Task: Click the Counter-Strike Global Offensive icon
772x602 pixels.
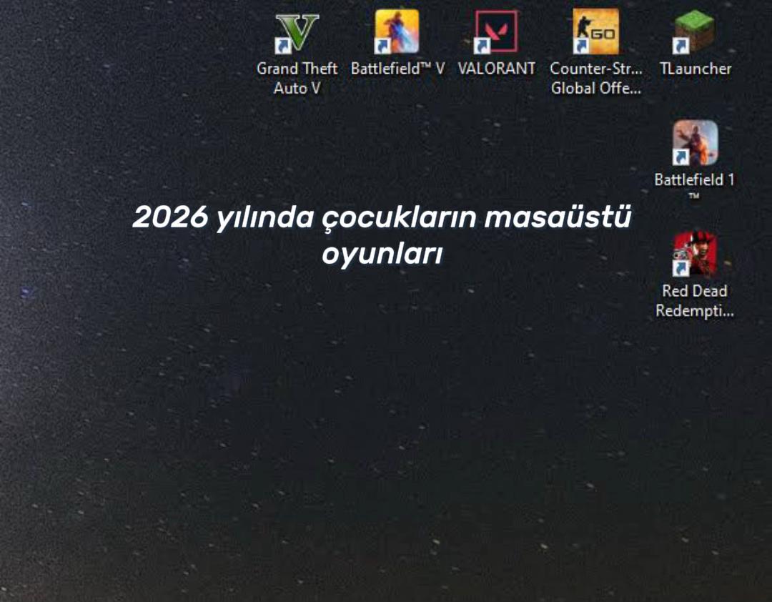Action: point(595,31)
